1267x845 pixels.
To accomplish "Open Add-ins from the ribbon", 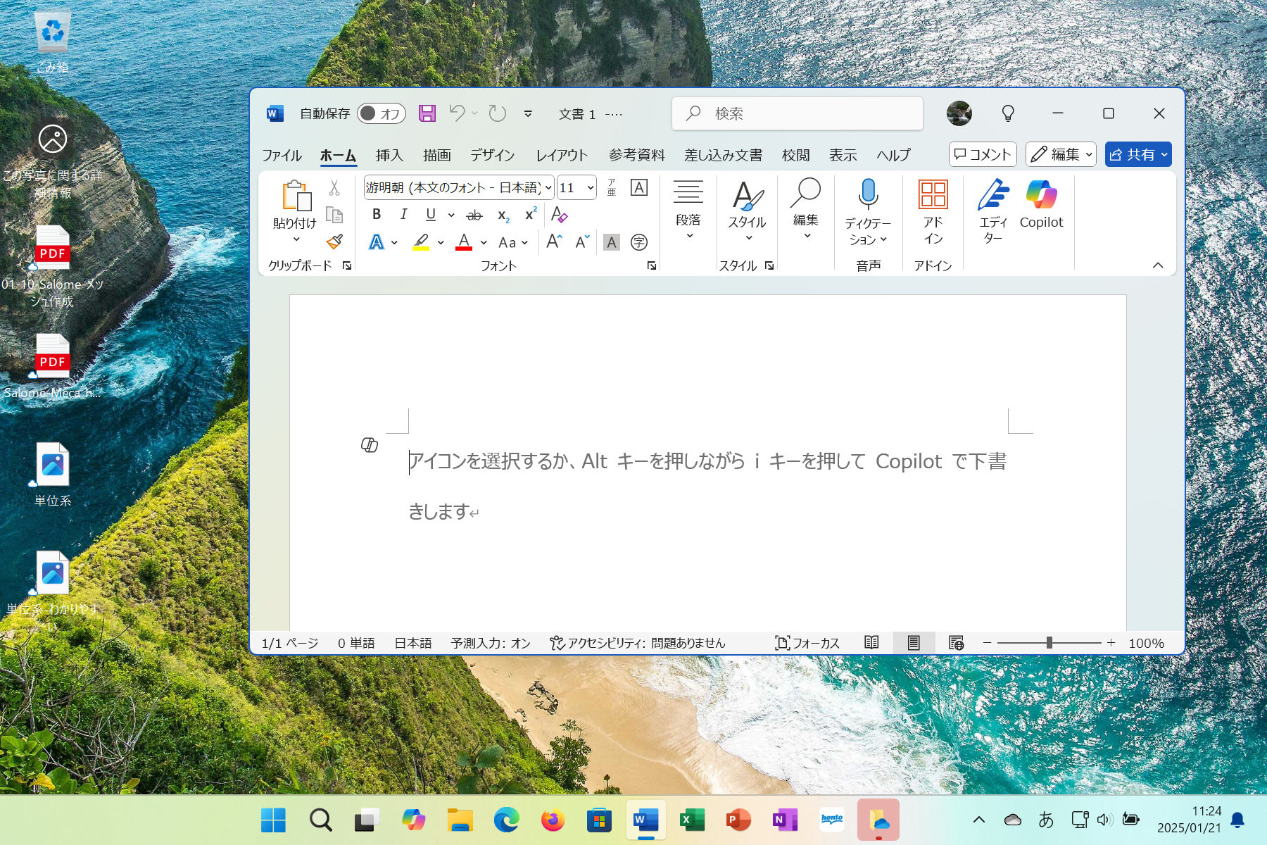I will tap(933, 211).
